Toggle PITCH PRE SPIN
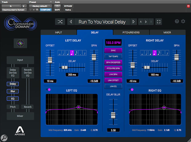 pyautogui.click(x=113, y=68)
